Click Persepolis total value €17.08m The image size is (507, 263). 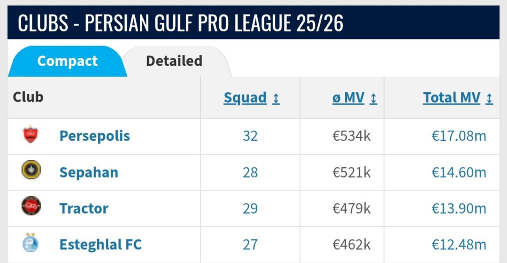tap(459, 136)
